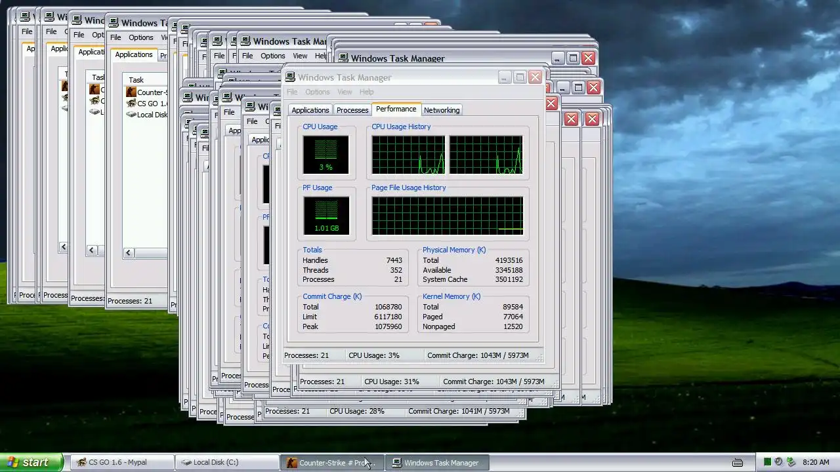
Task: Select the Performance tab in the front window
Action: [x=396, y=109]
